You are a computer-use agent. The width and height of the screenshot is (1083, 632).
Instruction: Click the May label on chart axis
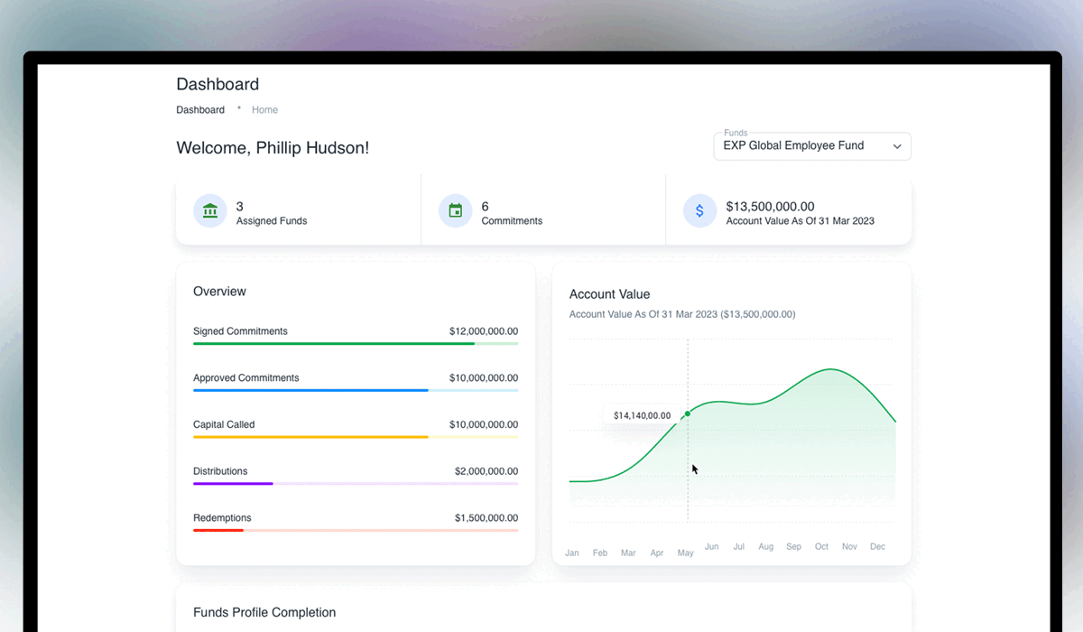685,553
